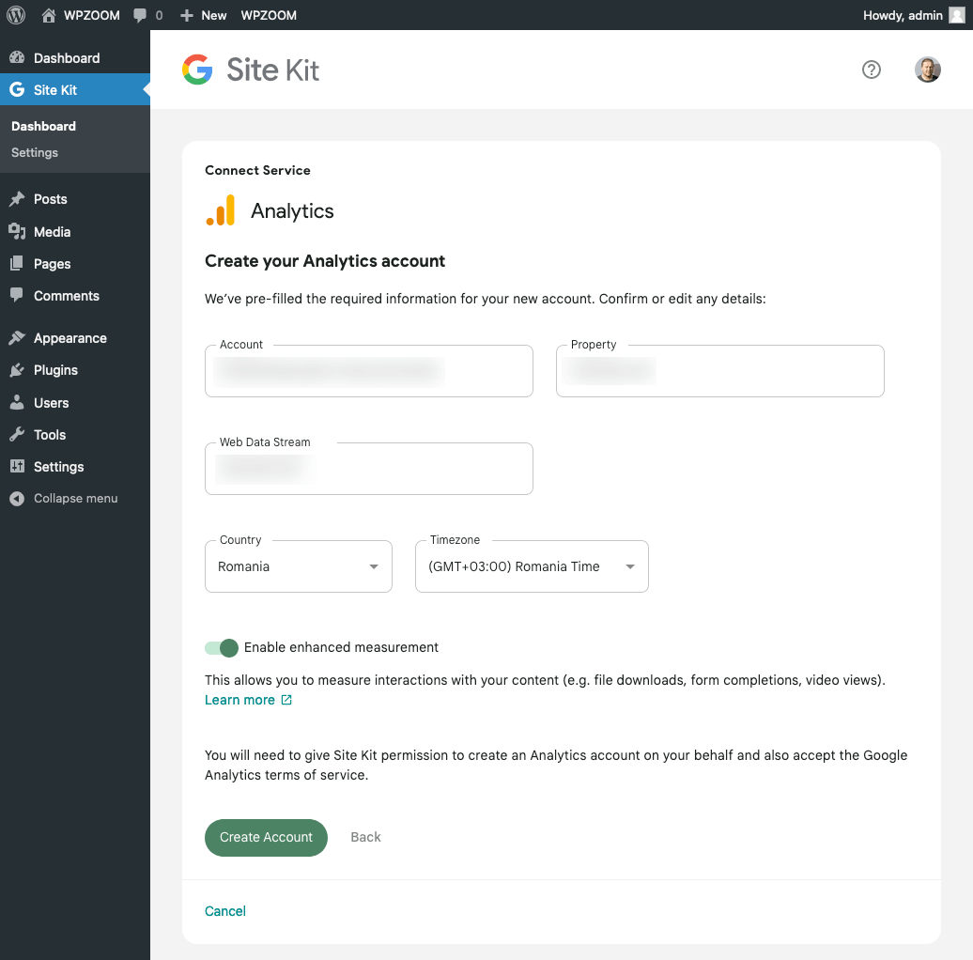Viewport: 973px width, 960px height.
Task: Click the Analytics bar chart icon
Action: pyautogui.click(x=221, y=210)
